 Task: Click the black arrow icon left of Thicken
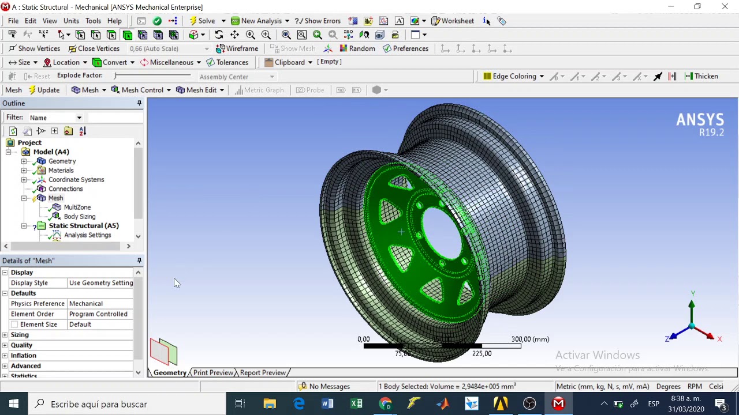658,76
